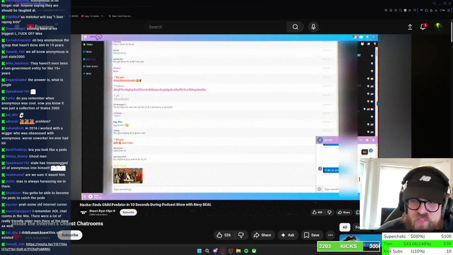The height and width of the screenshot is (255, 453).
Task: Switch to Opera GX taskbar icon
Action: tap(223, 251)
